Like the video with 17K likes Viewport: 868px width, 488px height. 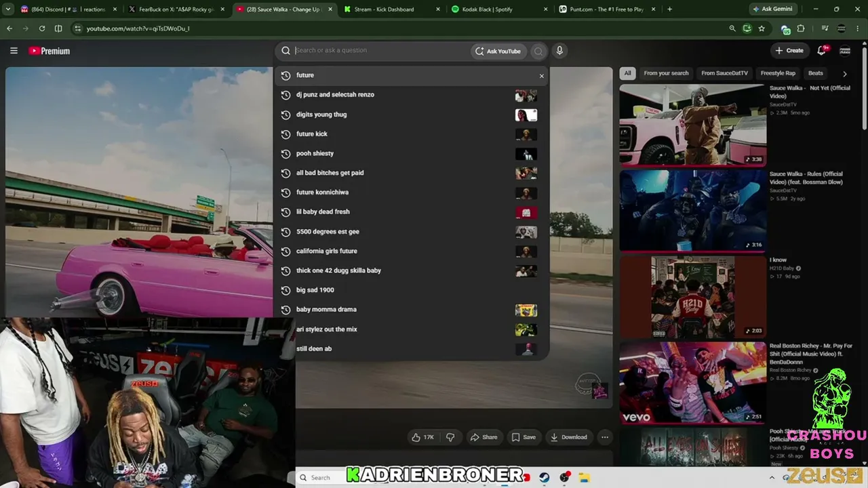[x=422, y=437]
